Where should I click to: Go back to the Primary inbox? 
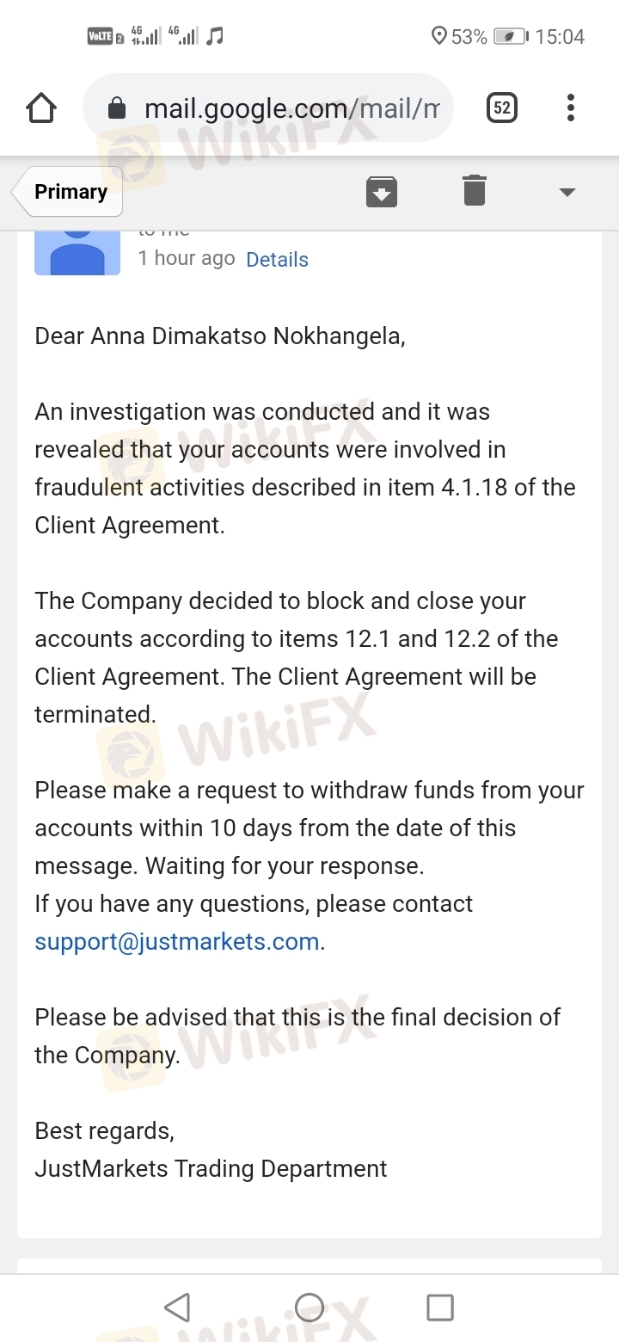coord(68,191)
